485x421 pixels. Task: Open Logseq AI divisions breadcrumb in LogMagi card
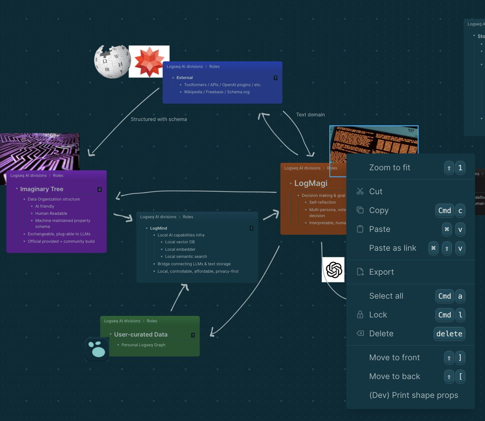302,168
